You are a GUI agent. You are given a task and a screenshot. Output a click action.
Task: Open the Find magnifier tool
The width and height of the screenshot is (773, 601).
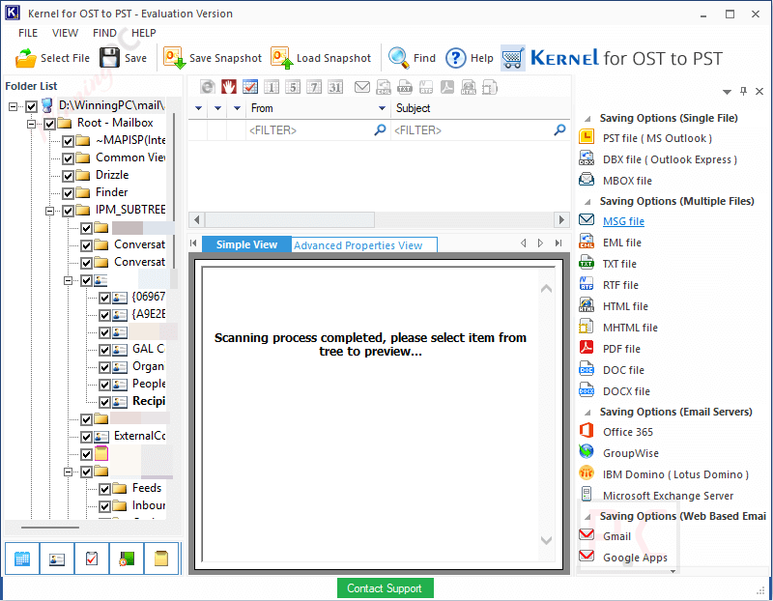coord(398,58)
